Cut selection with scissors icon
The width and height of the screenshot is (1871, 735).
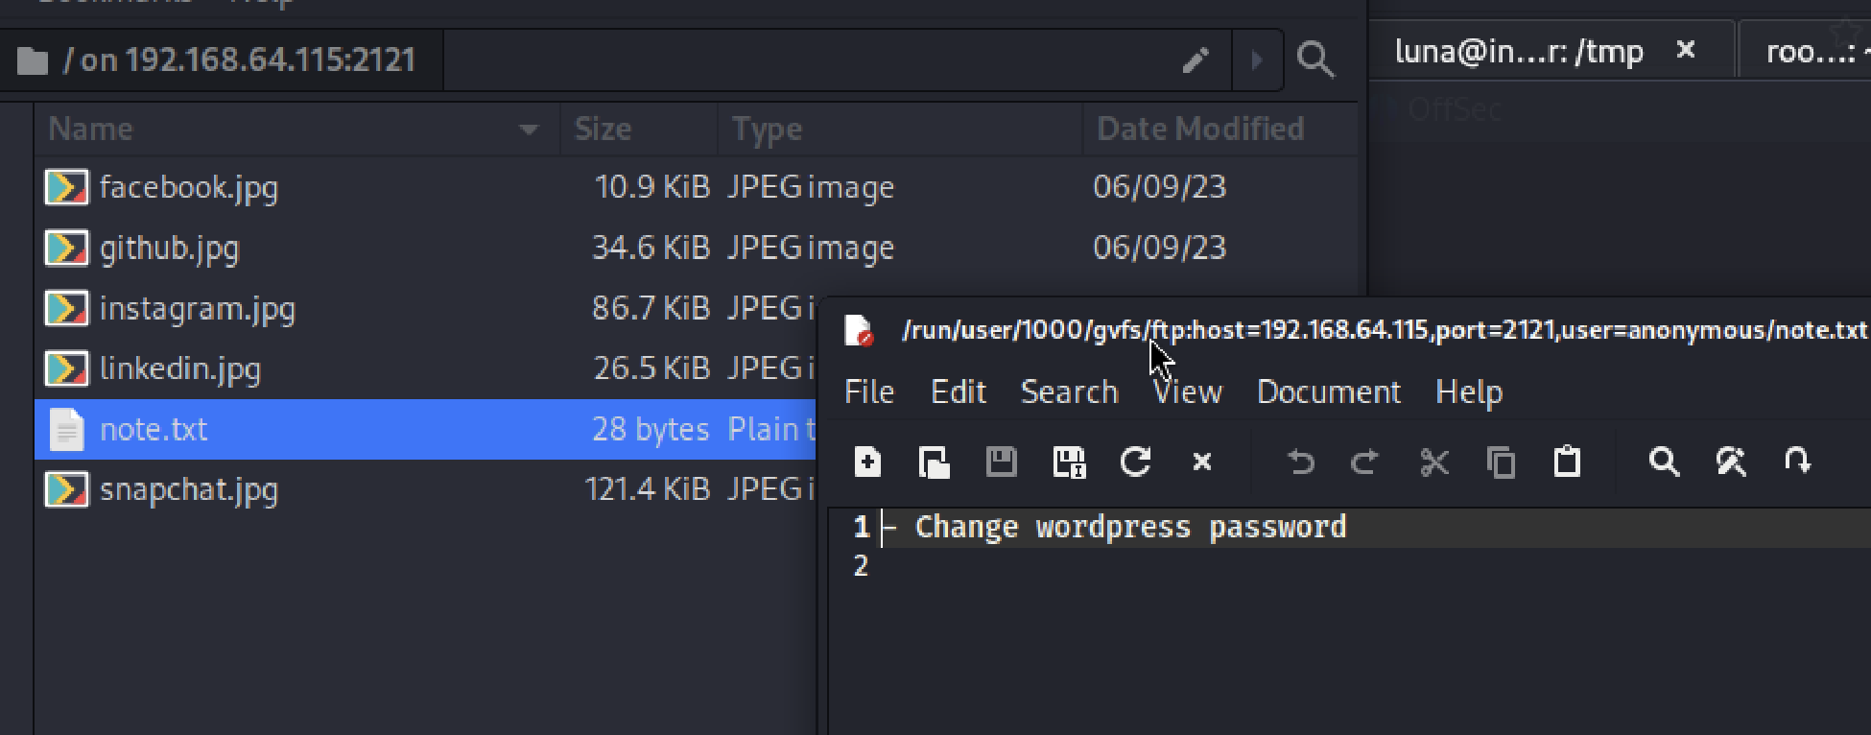click(x=1433, y=462)
